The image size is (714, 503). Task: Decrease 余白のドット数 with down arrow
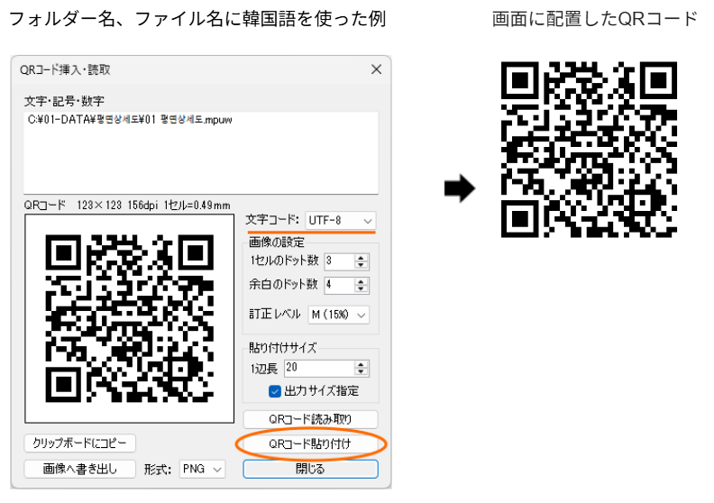click(362, 289)
